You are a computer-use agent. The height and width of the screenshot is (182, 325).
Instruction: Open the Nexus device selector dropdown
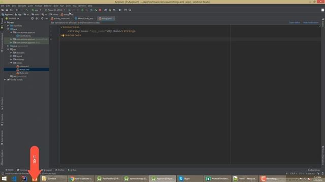click(x=55, y=10)
